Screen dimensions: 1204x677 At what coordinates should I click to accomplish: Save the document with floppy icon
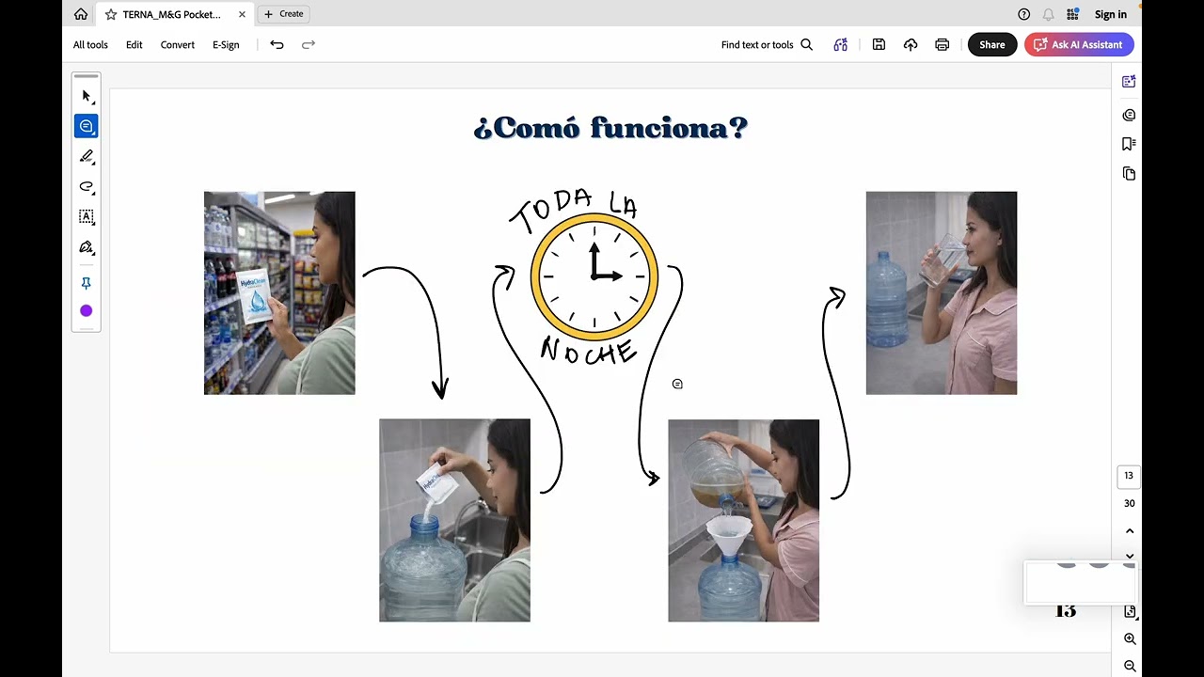(x=879, y=44)
